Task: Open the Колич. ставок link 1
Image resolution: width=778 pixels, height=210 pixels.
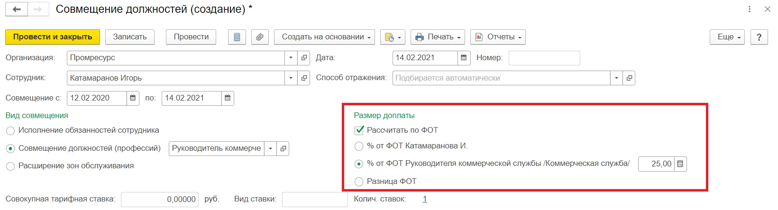Action: [x=425, y=199]
